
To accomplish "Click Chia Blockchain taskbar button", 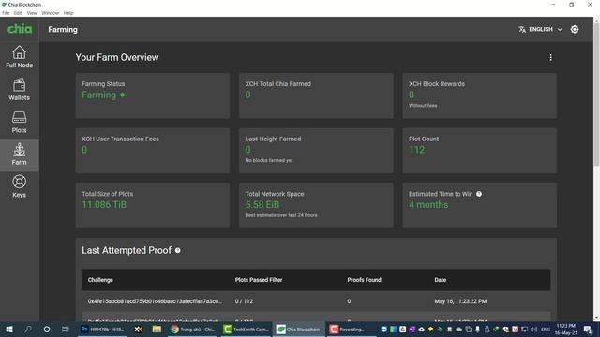I will 299,329.
